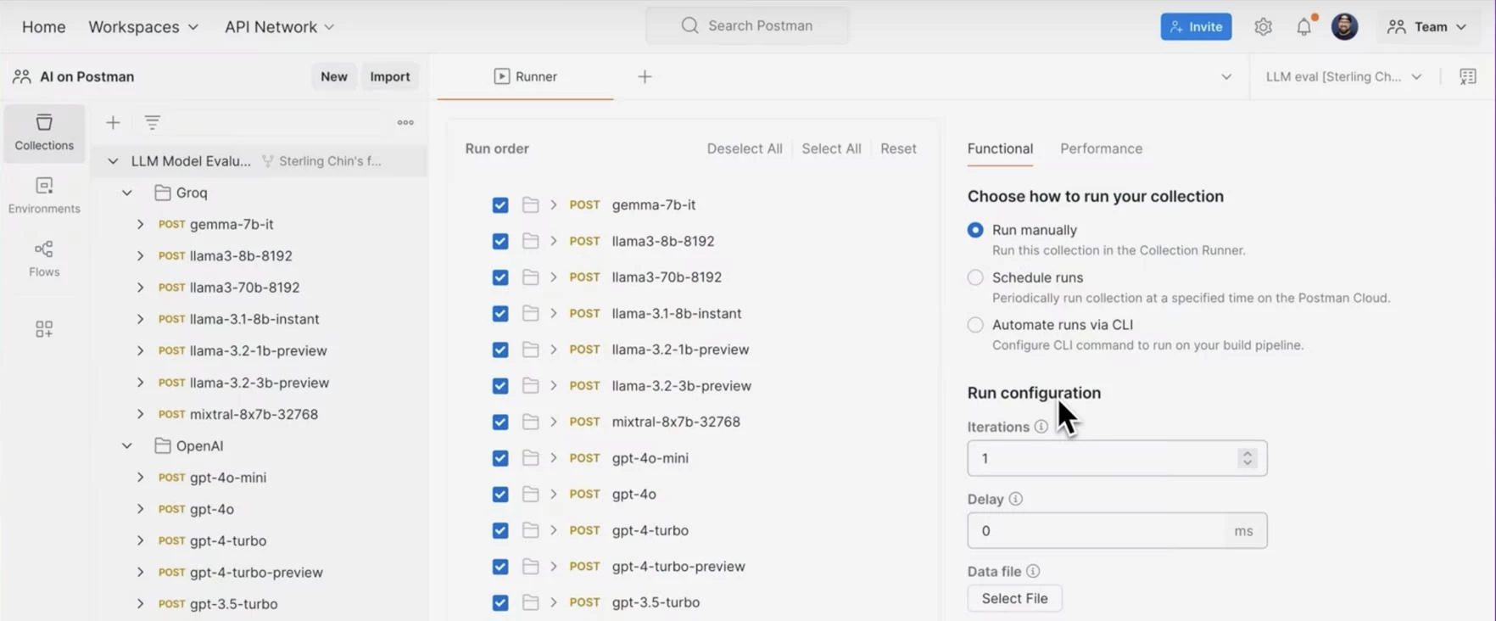Click the folder icon in gpt-4o run row
Image resolution: width=1496 pixels, height=621 pixels.
(530, 494)
